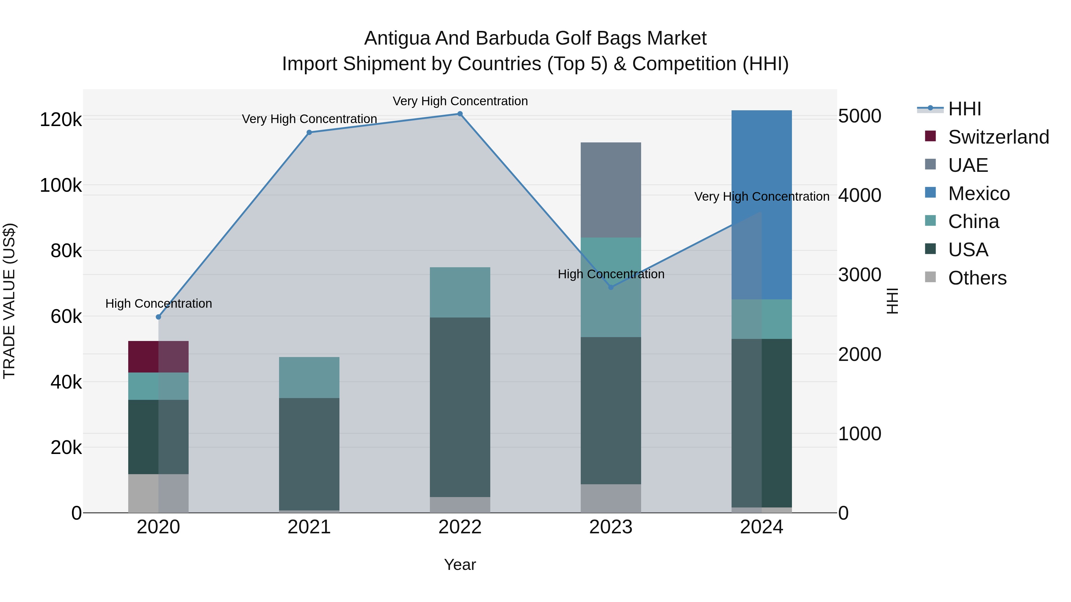Screen dimensions: 1071x602
Task: Click the 80k left axis tick
Action: 66,251
